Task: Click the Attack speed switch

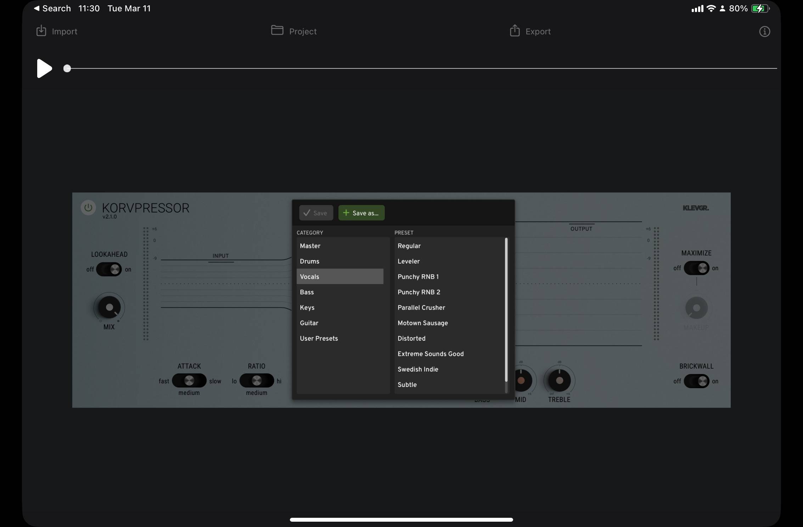Action: (x=189, y=381)
